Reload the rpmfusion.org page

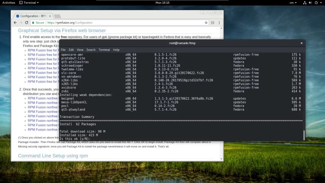(x=26, y=23)
